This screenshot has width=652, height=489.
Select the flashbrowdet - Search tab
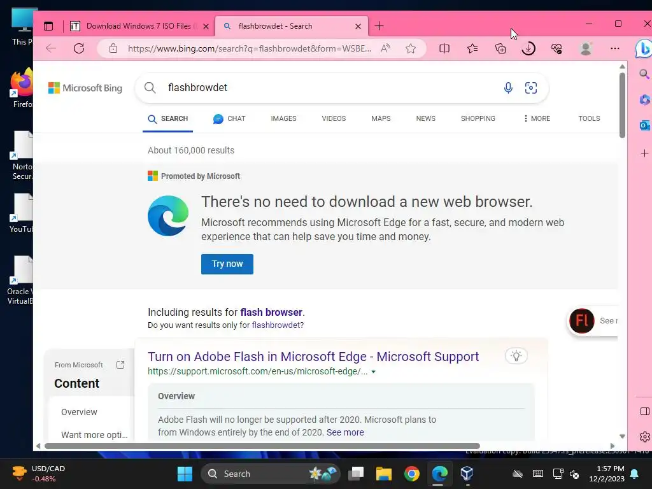pos(292,26)
